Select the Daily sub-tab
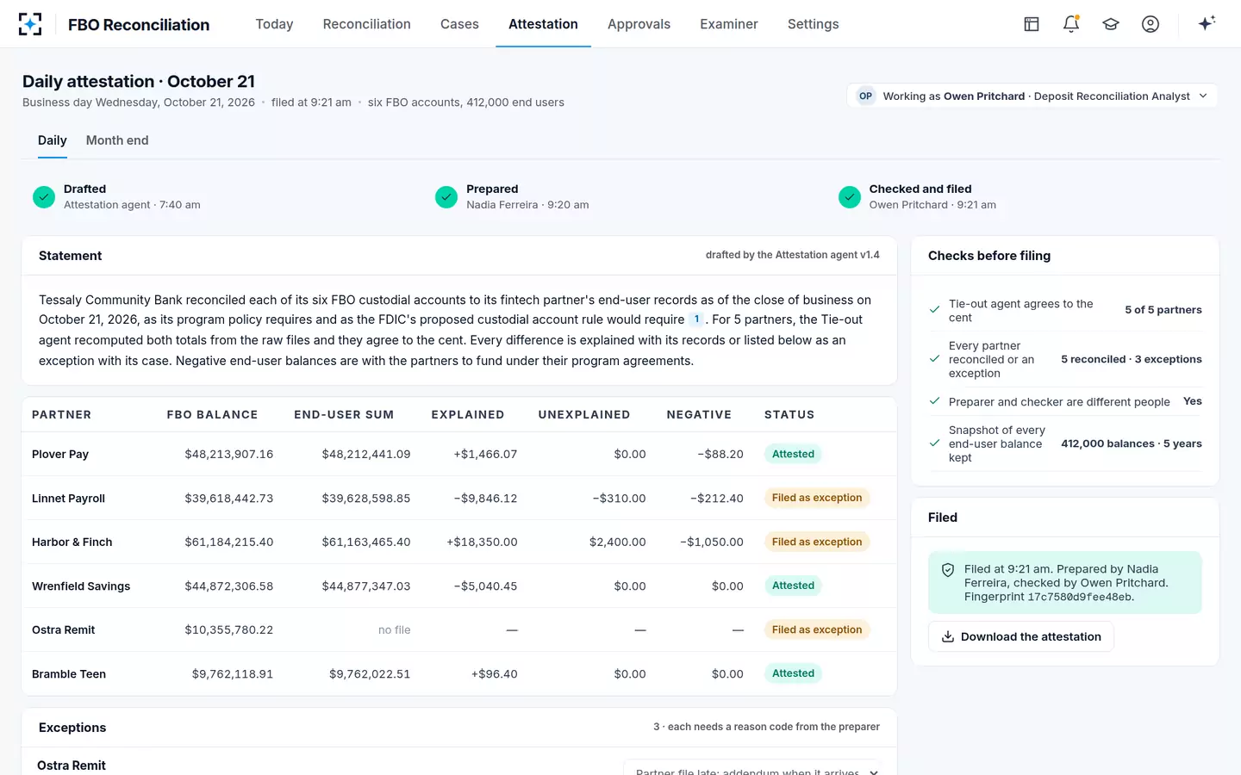1241x775 pixels. pyautogui.click(x=53, y=140)
